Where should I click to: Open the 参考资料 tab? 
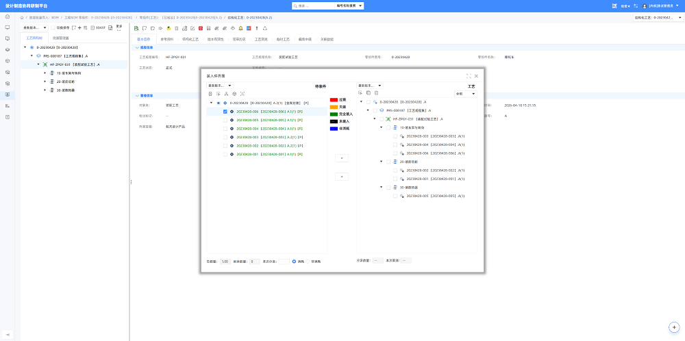167,39
